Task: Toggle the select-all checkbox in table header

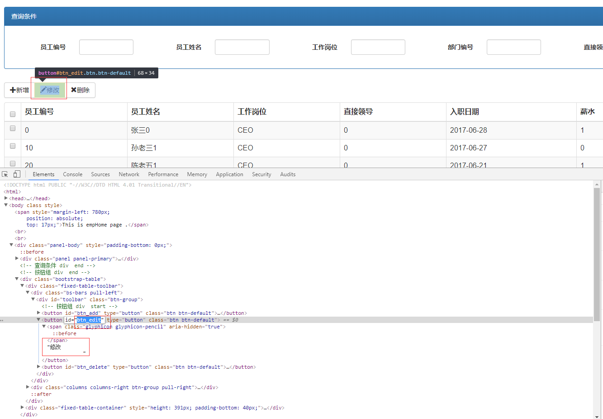Action: click(13, 114)
